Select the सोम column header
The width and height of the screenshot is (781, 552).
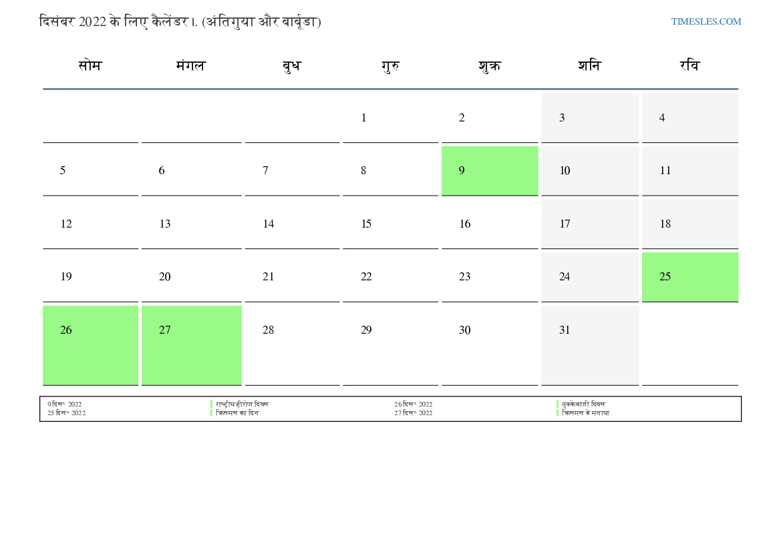tap(90, 66)
